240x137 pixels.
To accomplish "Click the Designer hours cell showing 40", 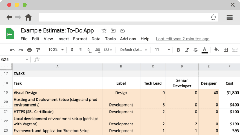I will (x=209, y=93).
